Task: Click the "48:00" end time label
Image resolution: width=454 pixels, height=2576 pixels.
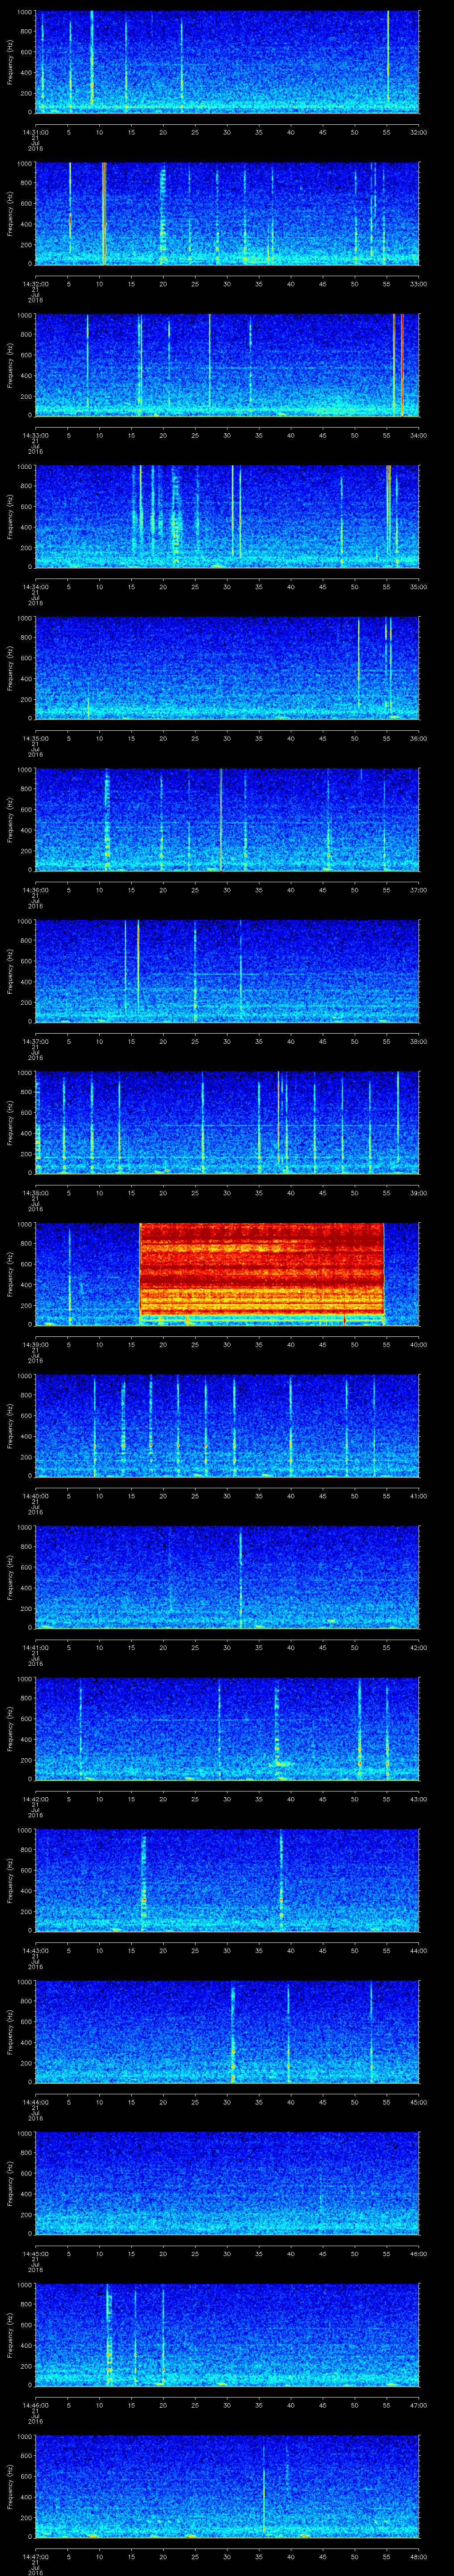Action: pyautogui.click(x=418, y=2556)
